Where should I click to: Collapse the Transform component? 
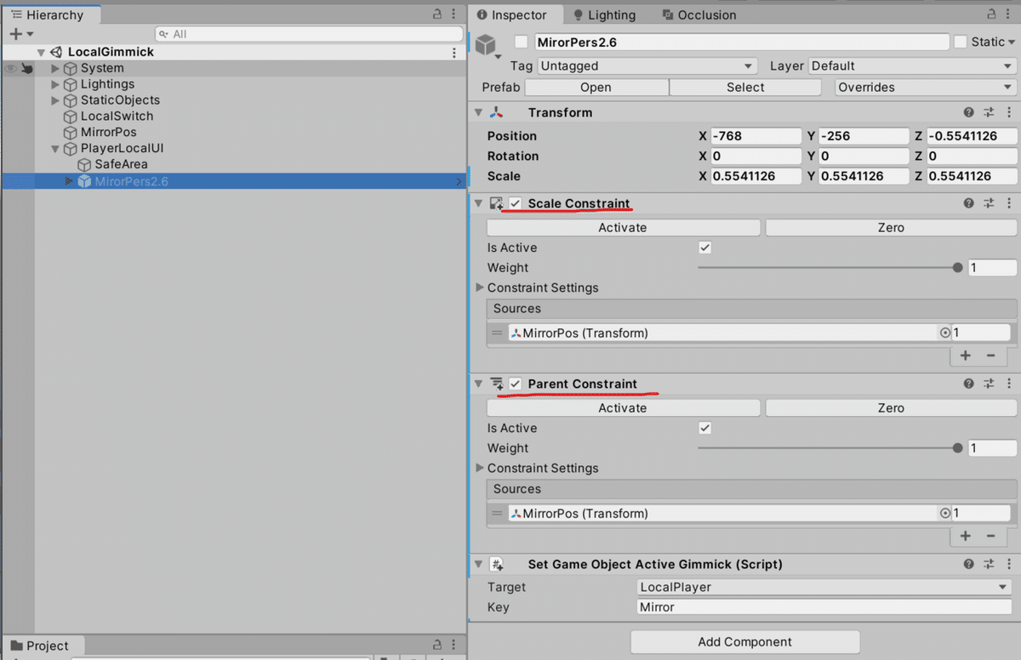click(479, 112)
